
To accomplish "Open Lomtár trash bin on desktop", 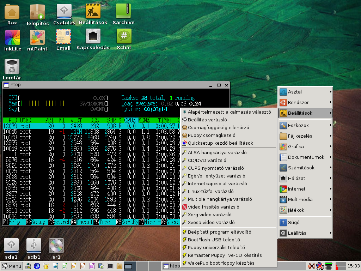I will 12,67.
